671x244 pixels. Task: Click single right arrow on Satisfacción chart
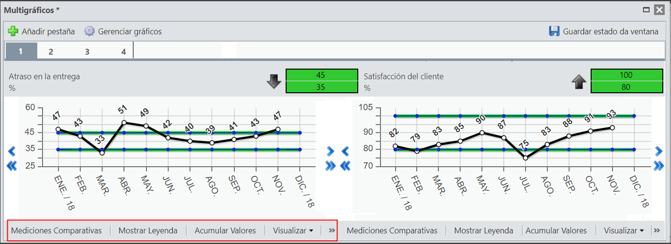[658, 151]
